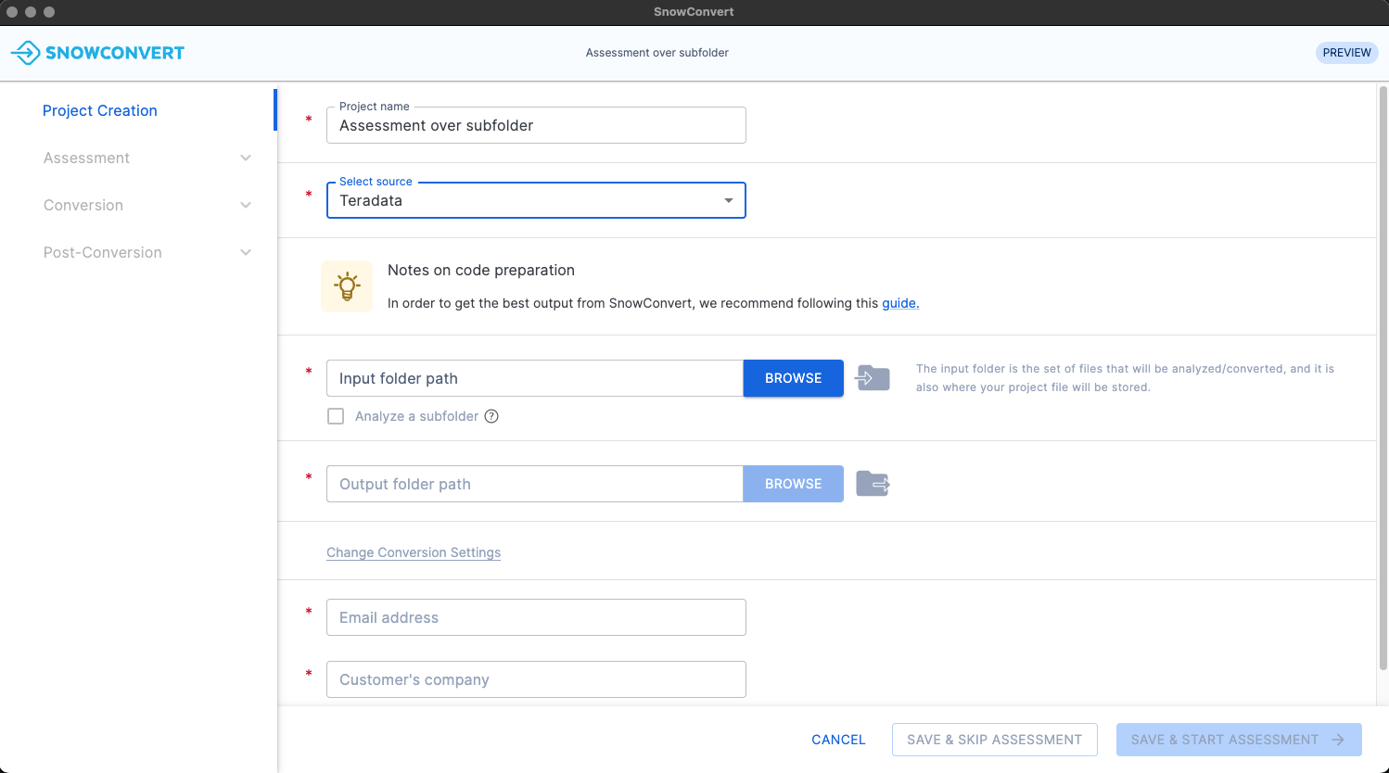Click the SnowConvert logo icon
Image resolution: width=1389 pixels, height=773 pixels.
[x=26, y=53]
